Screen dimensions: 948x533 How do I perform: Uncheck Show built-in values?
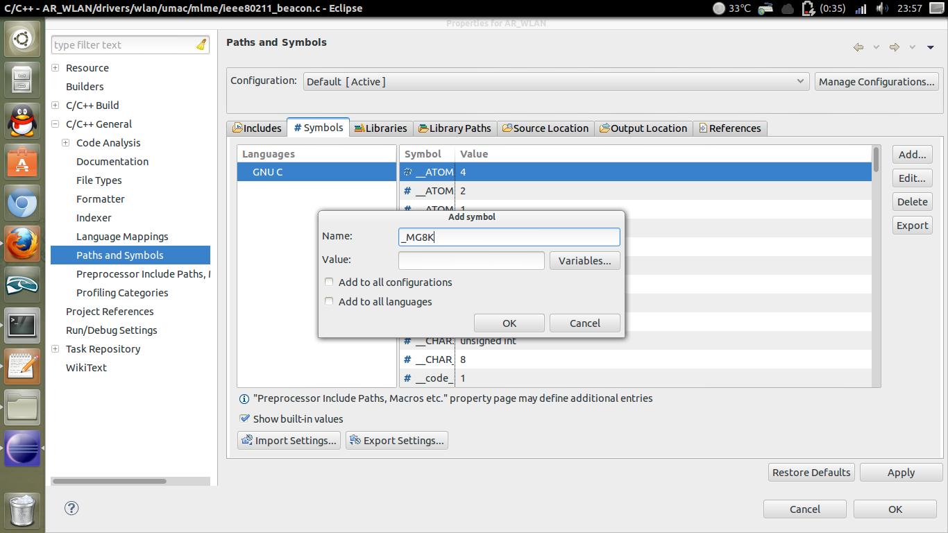pyautogui.click(x=244, y=418)
